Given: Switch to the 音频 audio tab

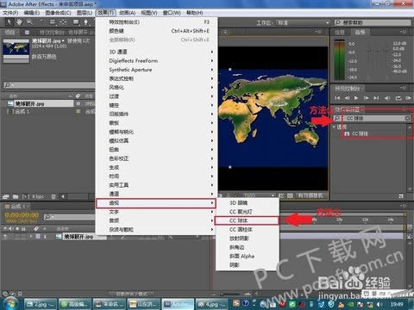Looking at the screenshot, I should (360, 33).
